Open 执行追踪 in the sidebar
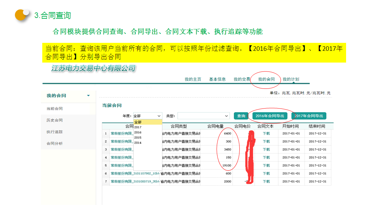The image size is (388, 216). coord(55,132)
